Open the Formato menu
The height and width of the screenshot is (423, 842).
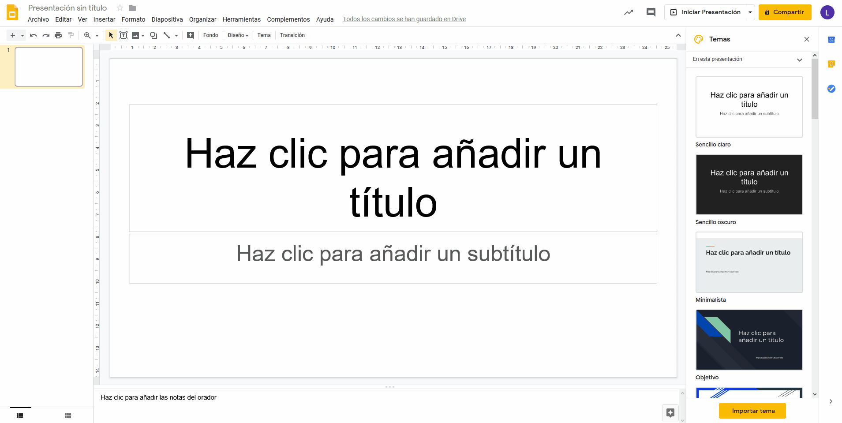click(x=134, y=19)
